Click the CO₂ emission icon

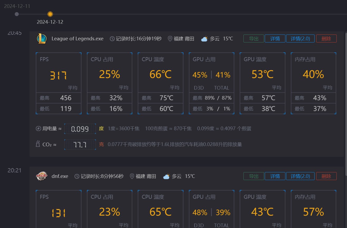pos(38,144)
